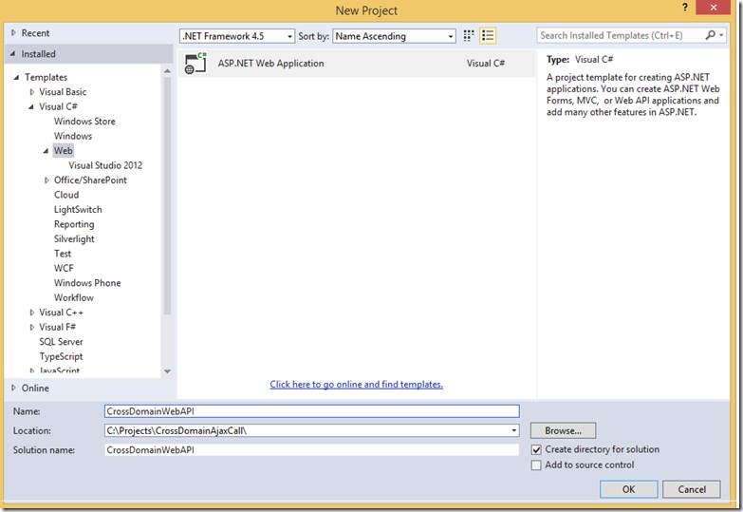Image resolution: width=743 pixels, height=512 pixels.
Task: Enable Add to source control
Action: coord(536,465)
